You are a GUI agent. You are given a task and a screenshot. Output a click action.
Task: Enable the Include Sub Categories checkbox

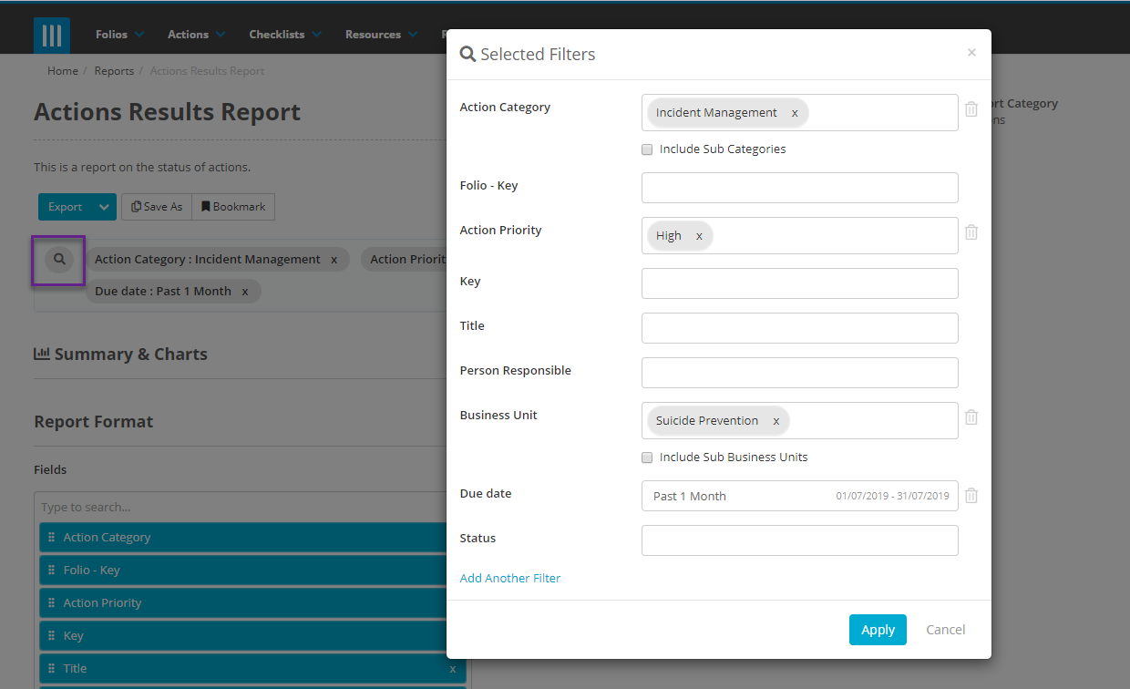click(x=647, y=149)
